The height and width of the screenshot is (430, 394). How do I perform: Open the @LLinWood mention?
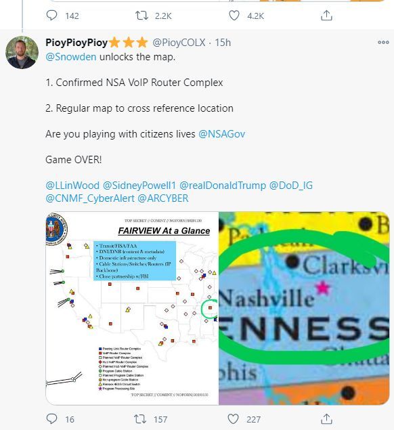click(x=72, y=186)
